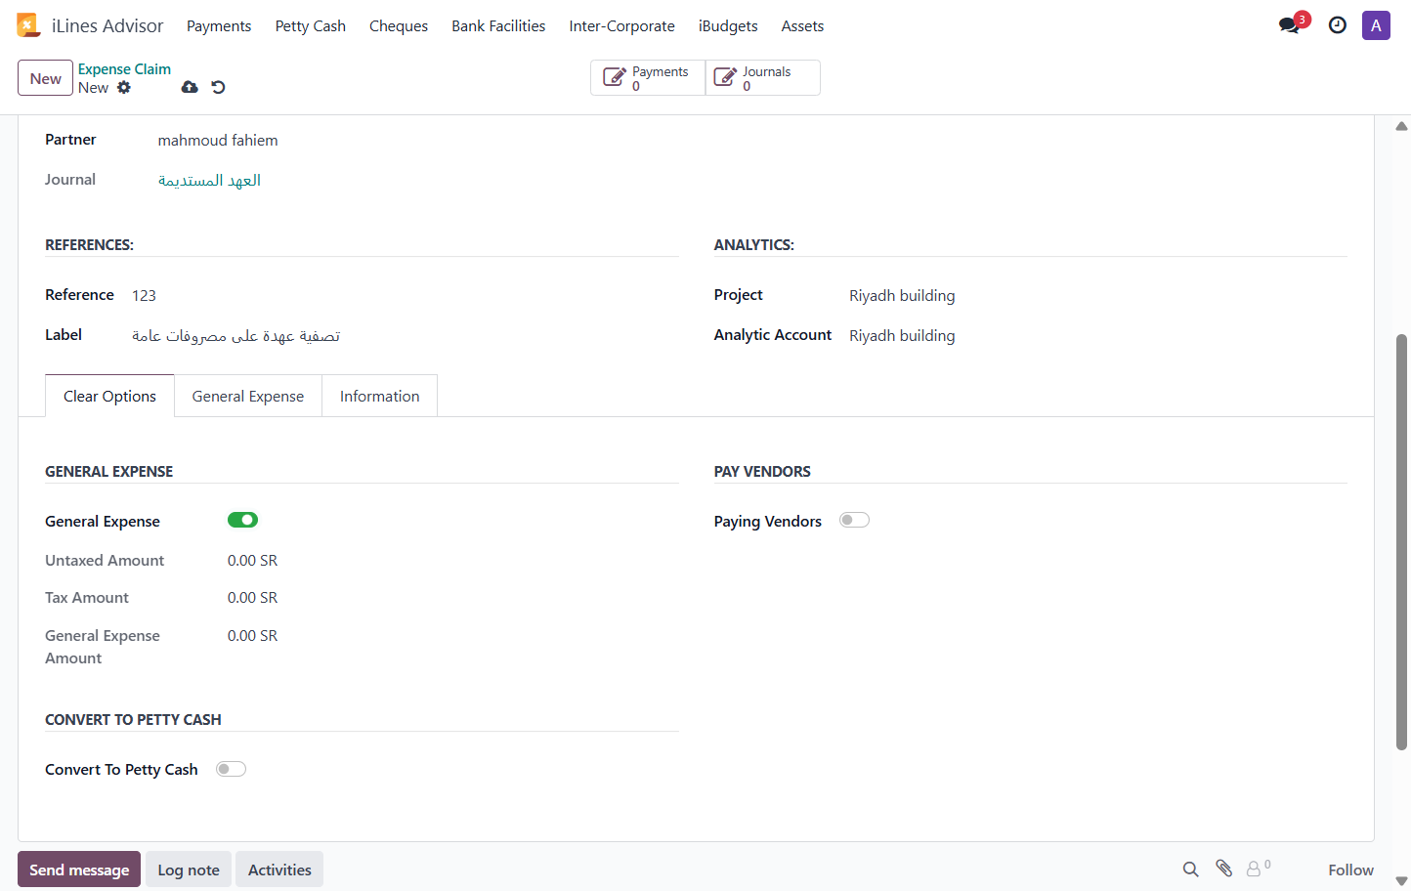This screenshot has width=1411, height=891.
Task: Click the vertical scrollbar thumb
Action: (x=1401, y=542)
